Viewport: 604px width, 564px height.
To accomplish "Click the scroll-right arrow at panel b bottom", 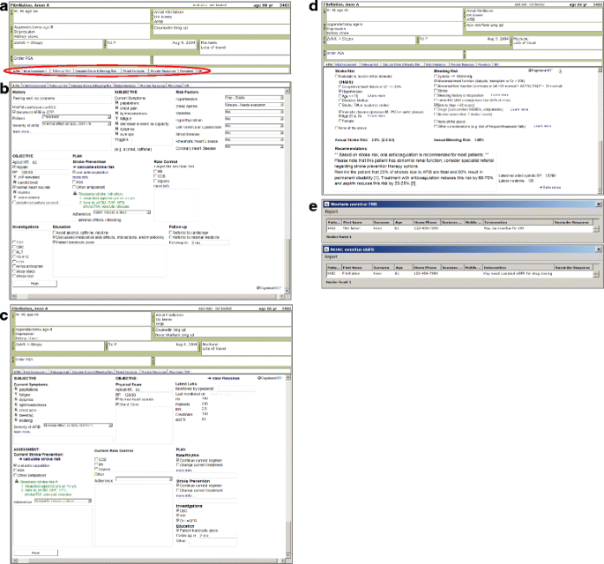I will click(x=282, y=296).
